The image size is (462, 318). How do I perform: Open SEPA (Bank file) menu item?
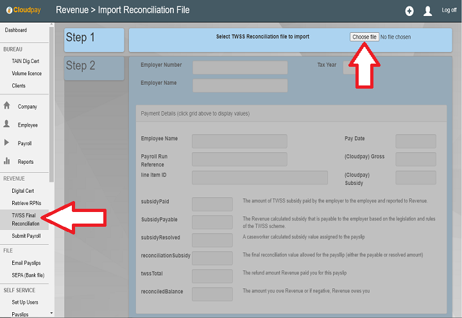coord(28,275)
